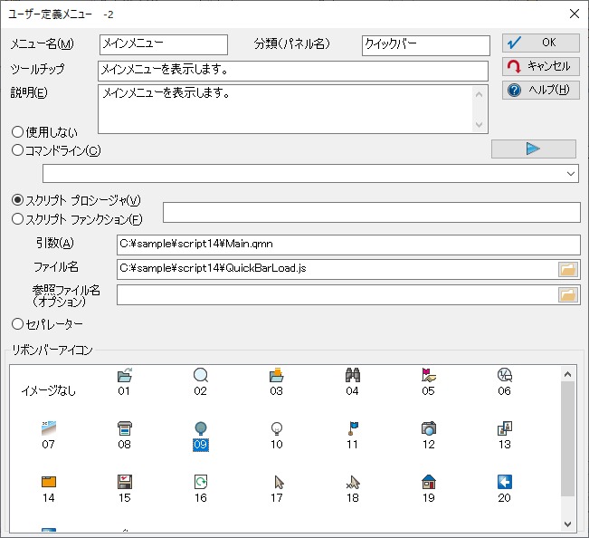Select ribbon icon 09 blue bulb
The image size is (589, 538).
click(x=201, y=436)
